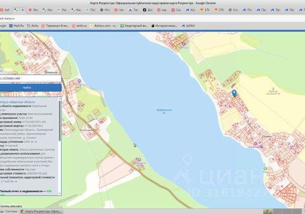The width and height of the screenshot is (305, 214).
Task: Open the Система menu in taskbar
Action: point(11,211)
